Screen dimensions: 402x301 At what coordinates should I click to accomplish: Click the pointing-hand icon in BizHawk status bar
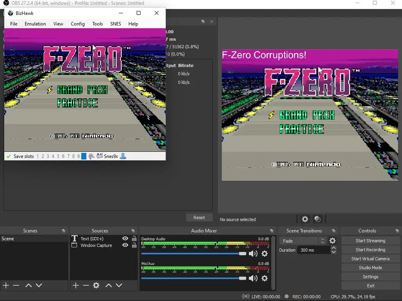(x=91, y=156)
